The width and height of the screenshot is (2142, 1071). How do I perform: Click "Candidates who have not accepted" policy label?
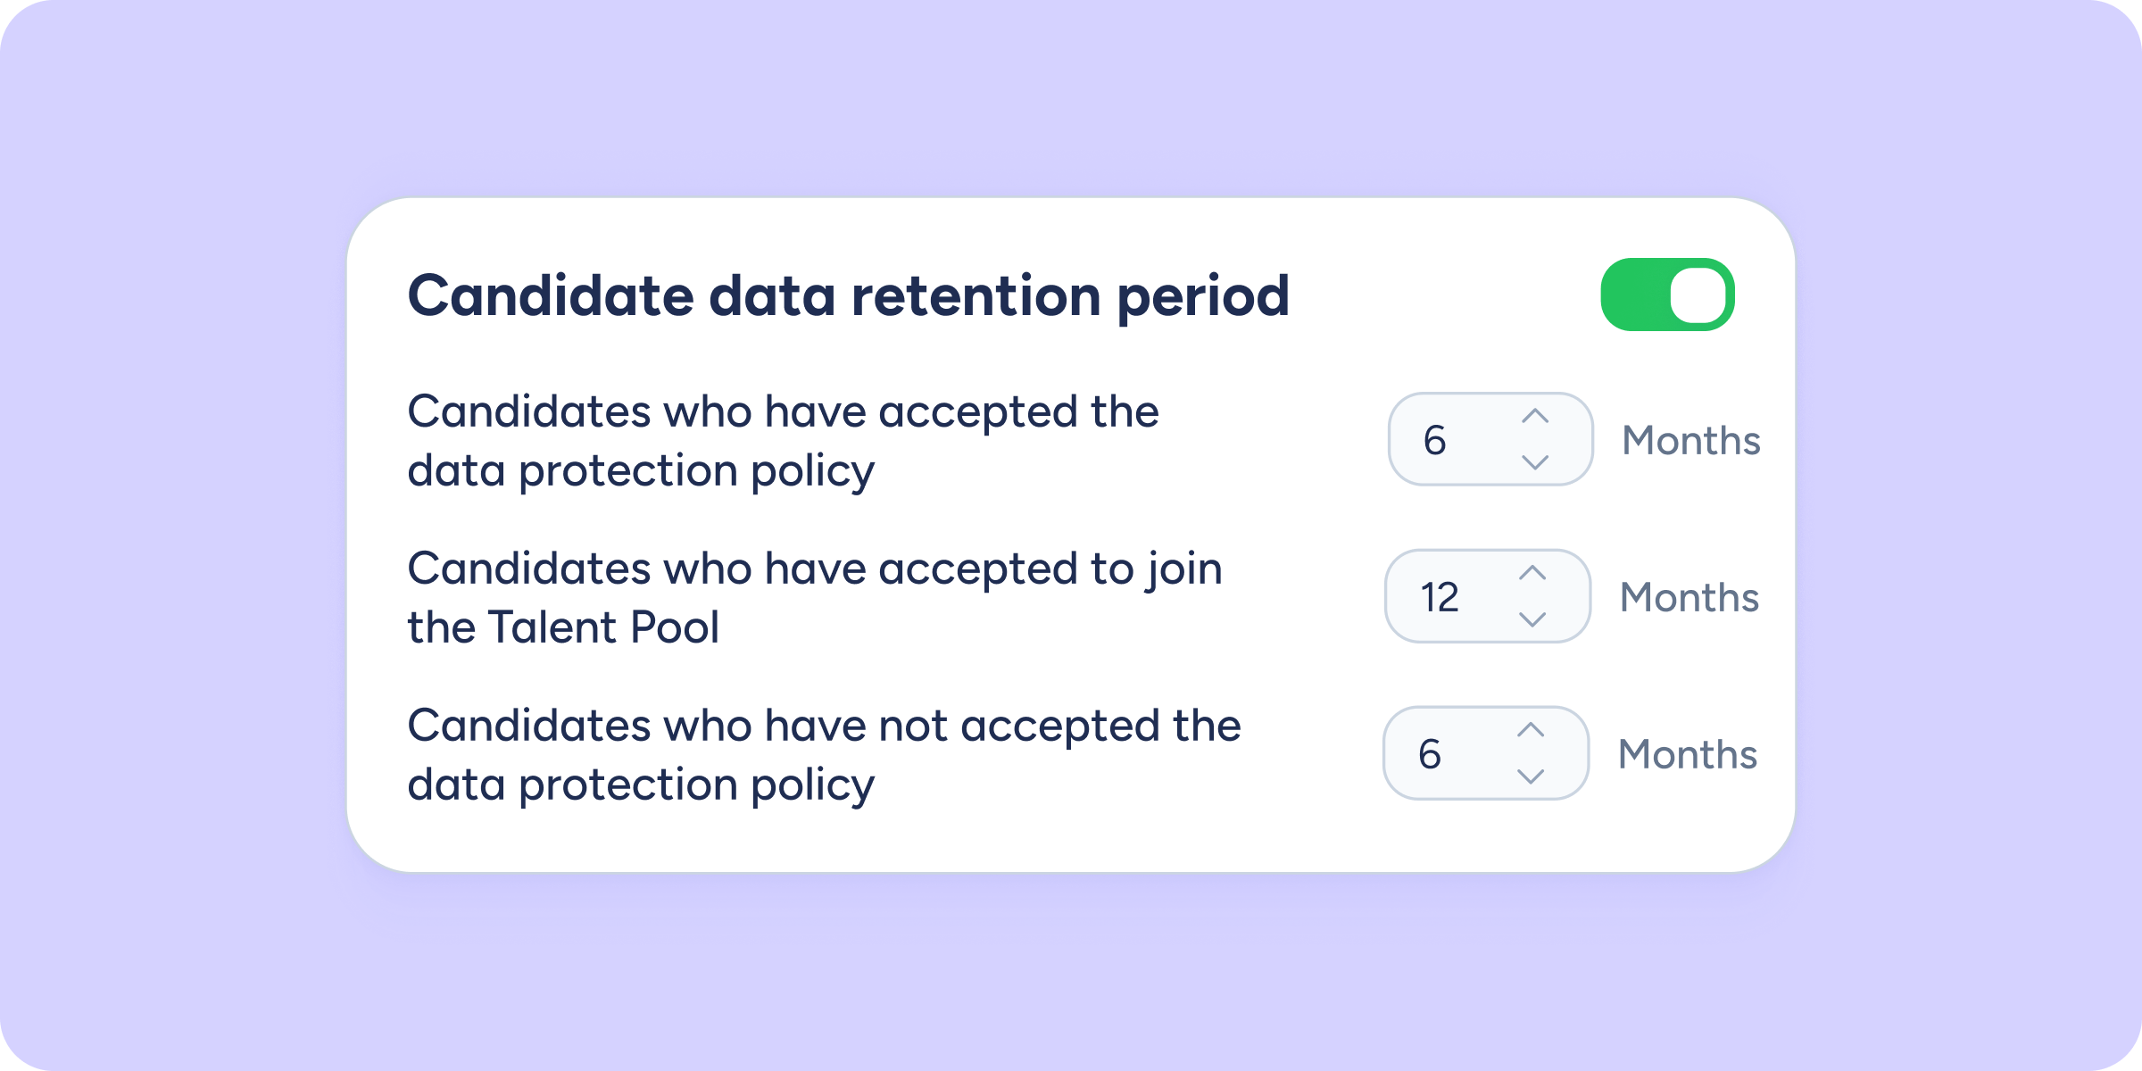click(x=823, y=755)
